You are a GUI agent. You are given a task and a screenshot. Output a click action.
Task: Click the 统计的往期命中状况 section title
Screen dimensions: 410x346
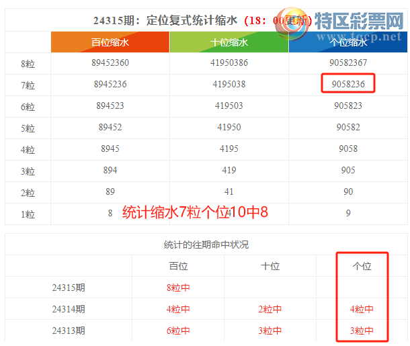point(206,245)
